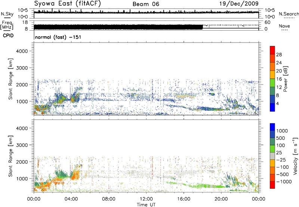The height and width of the screenshot is (207, 299).
Task: Select the top blue velocity colorbar segment
Action: [272, 127]
